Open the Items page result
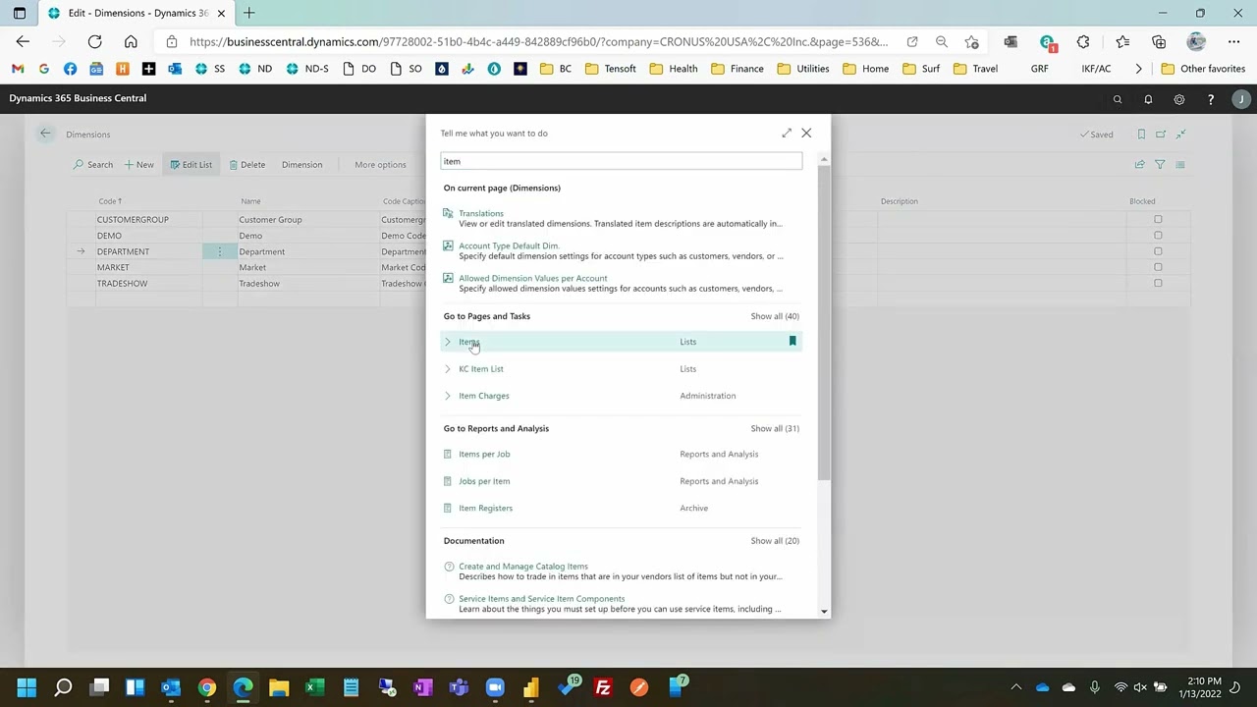 coord(468,342)
